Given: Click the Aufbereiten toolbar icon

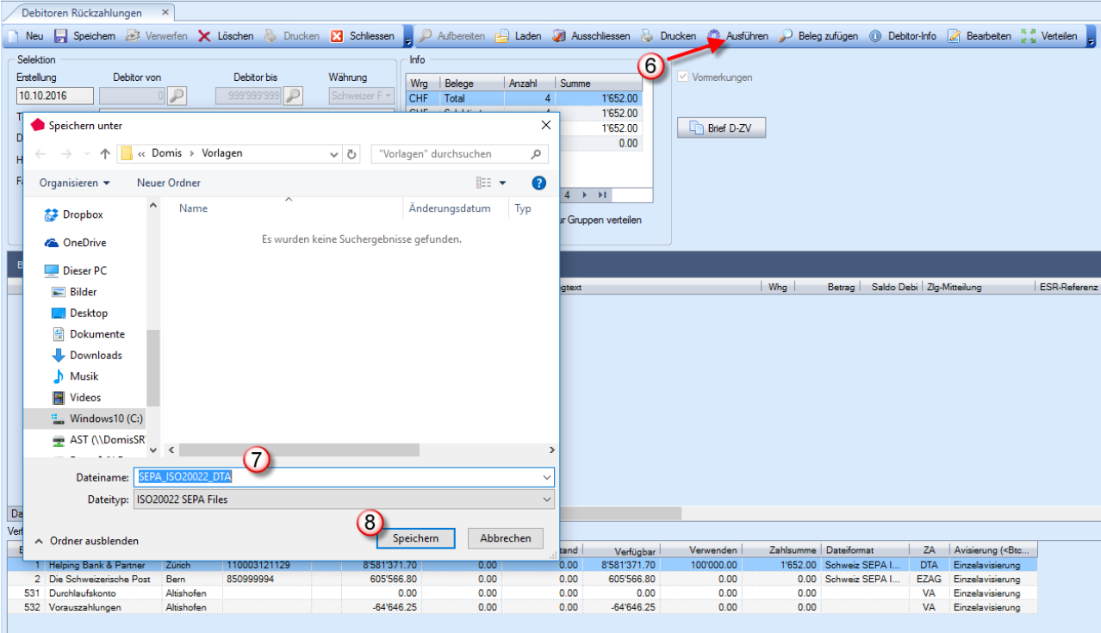Looking at the screenshot, I should pos(426,36).
